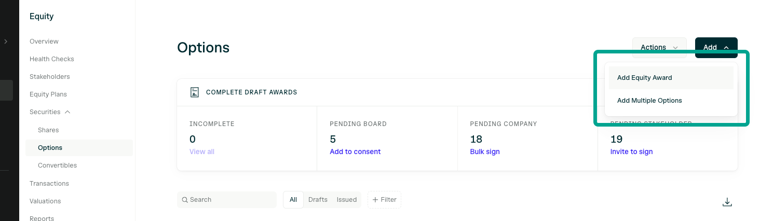Image resolution: width=773 pixels, height=221 pixels.
Task: Click Invite to sign link
Action: (631, 152)
